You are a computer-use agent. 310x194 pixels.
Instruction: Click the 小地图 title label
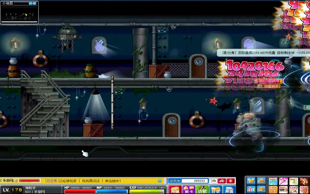tap(8, 3)
